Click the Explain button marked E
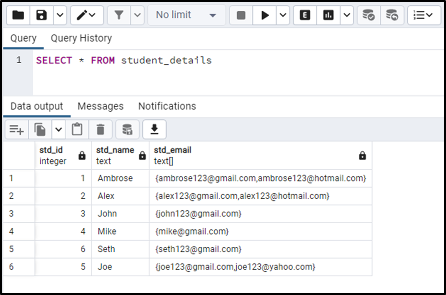The height and width of the screenshot is (295, 446). pyautogui.click(x=304, y=15)
